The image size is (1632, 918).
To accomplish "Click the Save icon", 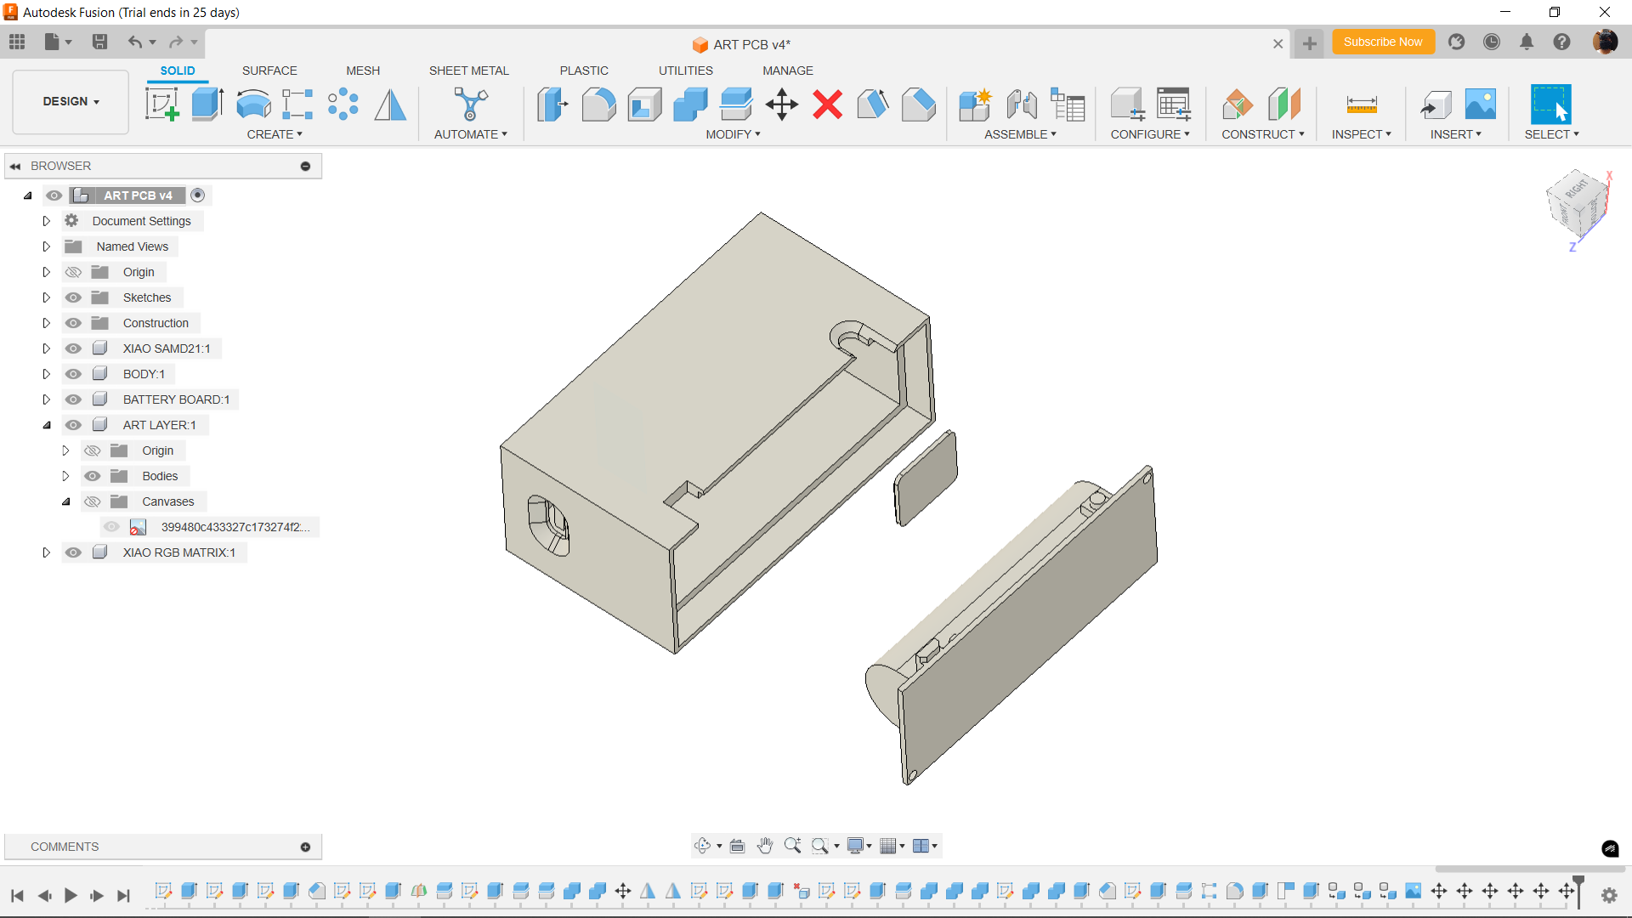I will [x=99, y=42].
